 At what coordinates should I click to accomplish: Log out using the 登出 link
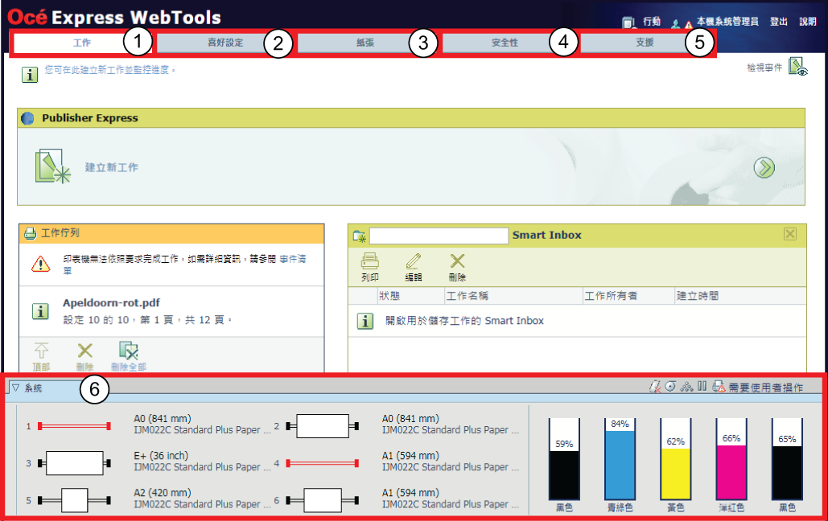(778, 22)
